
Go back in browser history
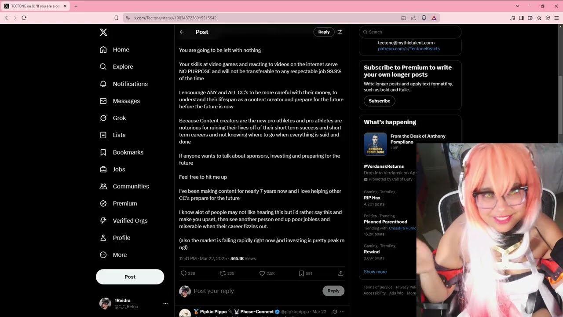(7, 18)
